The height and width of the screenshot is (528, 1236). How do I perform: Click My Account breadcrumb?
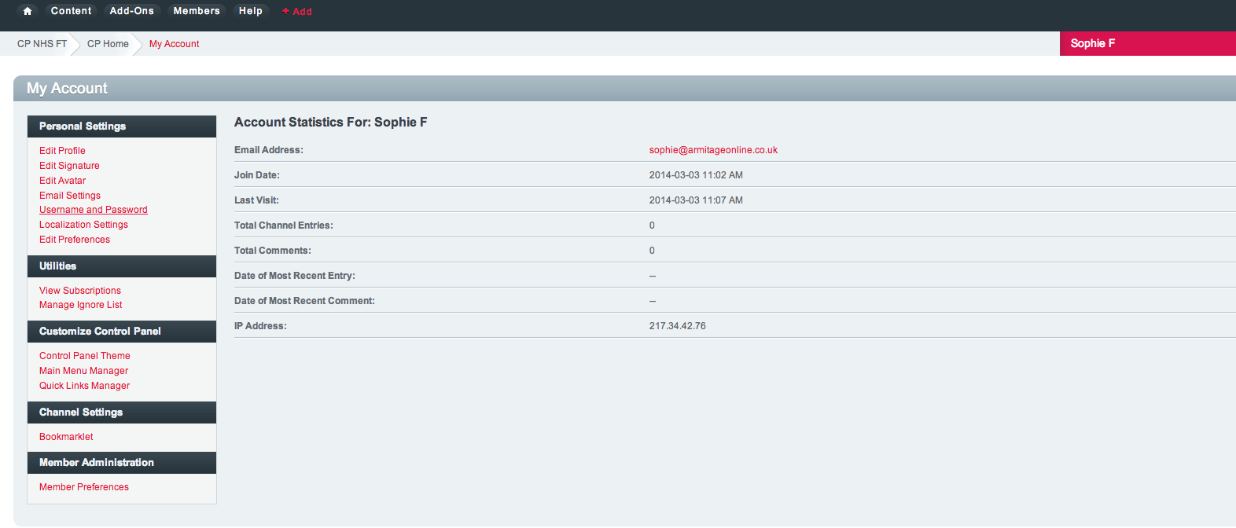point(174,44)
